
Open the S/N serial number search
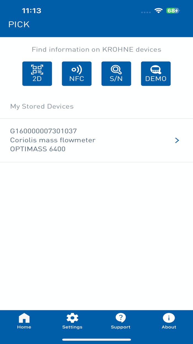tap(116, 74)
